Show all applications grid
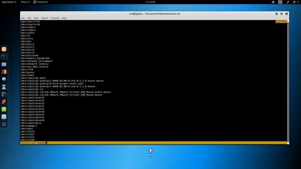This screenshot has width=301, height=169. (4, 124)
